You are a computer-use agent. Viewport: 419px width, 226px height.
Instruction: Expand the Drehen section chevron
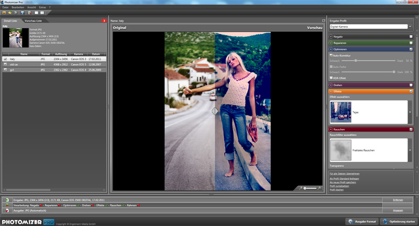[331, 85]
